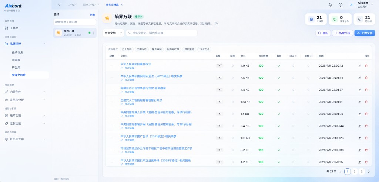Screen dimensions: 379x182
Task: Click the 问答总数 stat icon
Action: pos(335,19)
